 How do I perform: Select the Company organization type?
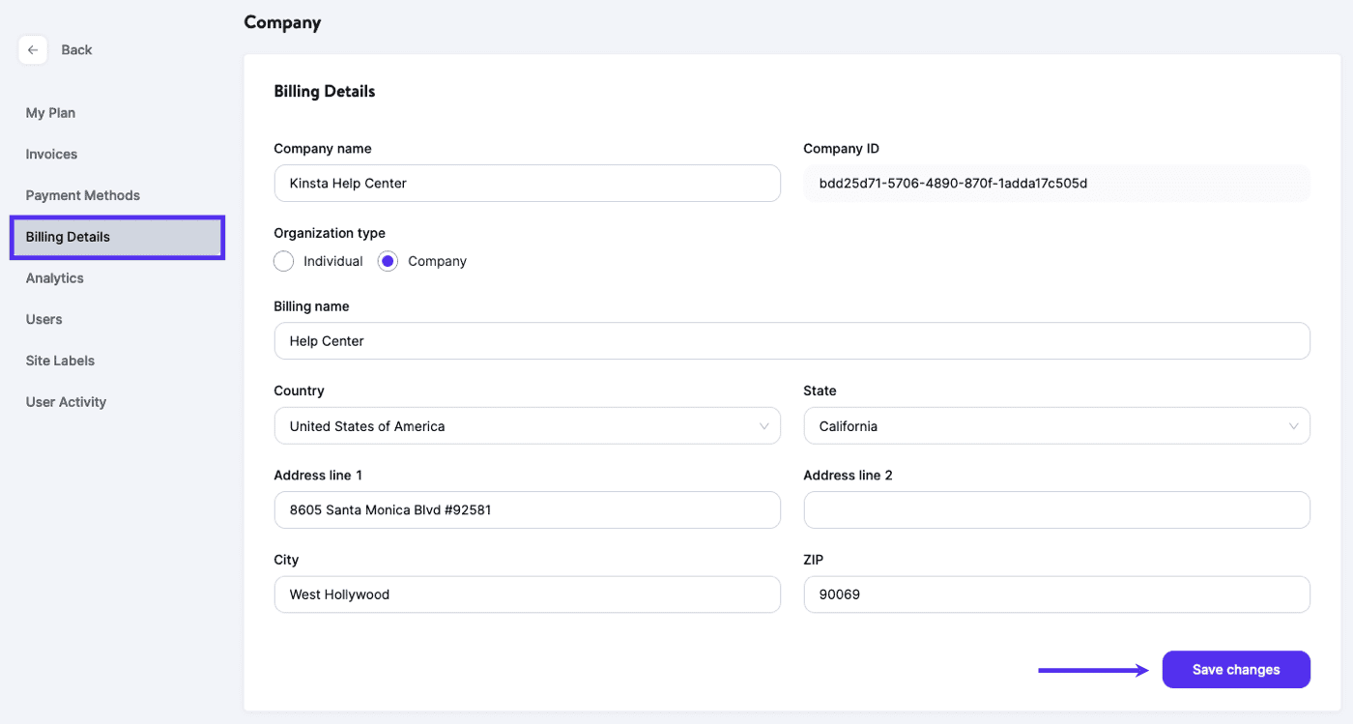pyautogui.click(x=387, y=261)
